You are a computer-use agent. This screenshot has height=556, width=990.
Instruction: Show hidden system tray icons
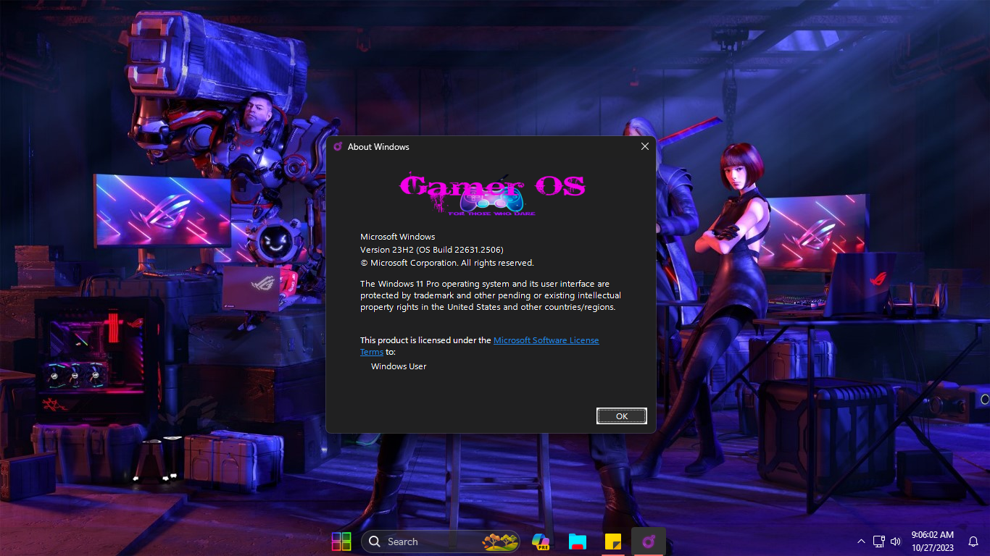tap(861, 542)
